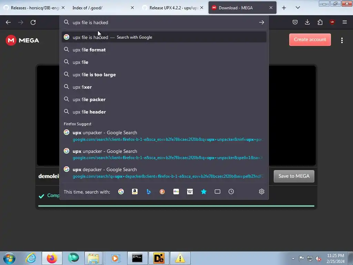The width and height of the screenshot is (353, 265).
Task: Open search settings gear icon
Action: pyautogui.click(x=261, y=192)
